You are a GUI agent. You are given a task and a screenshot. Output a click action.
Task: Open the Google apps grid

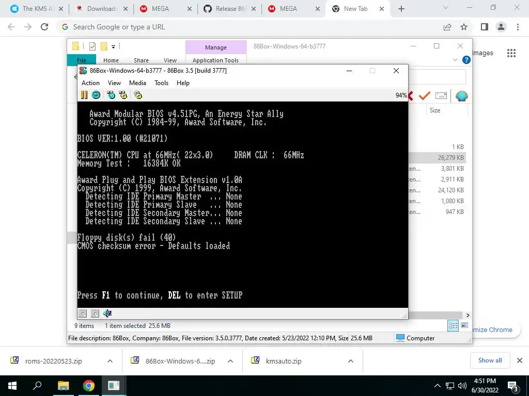[x=511, y=53]
